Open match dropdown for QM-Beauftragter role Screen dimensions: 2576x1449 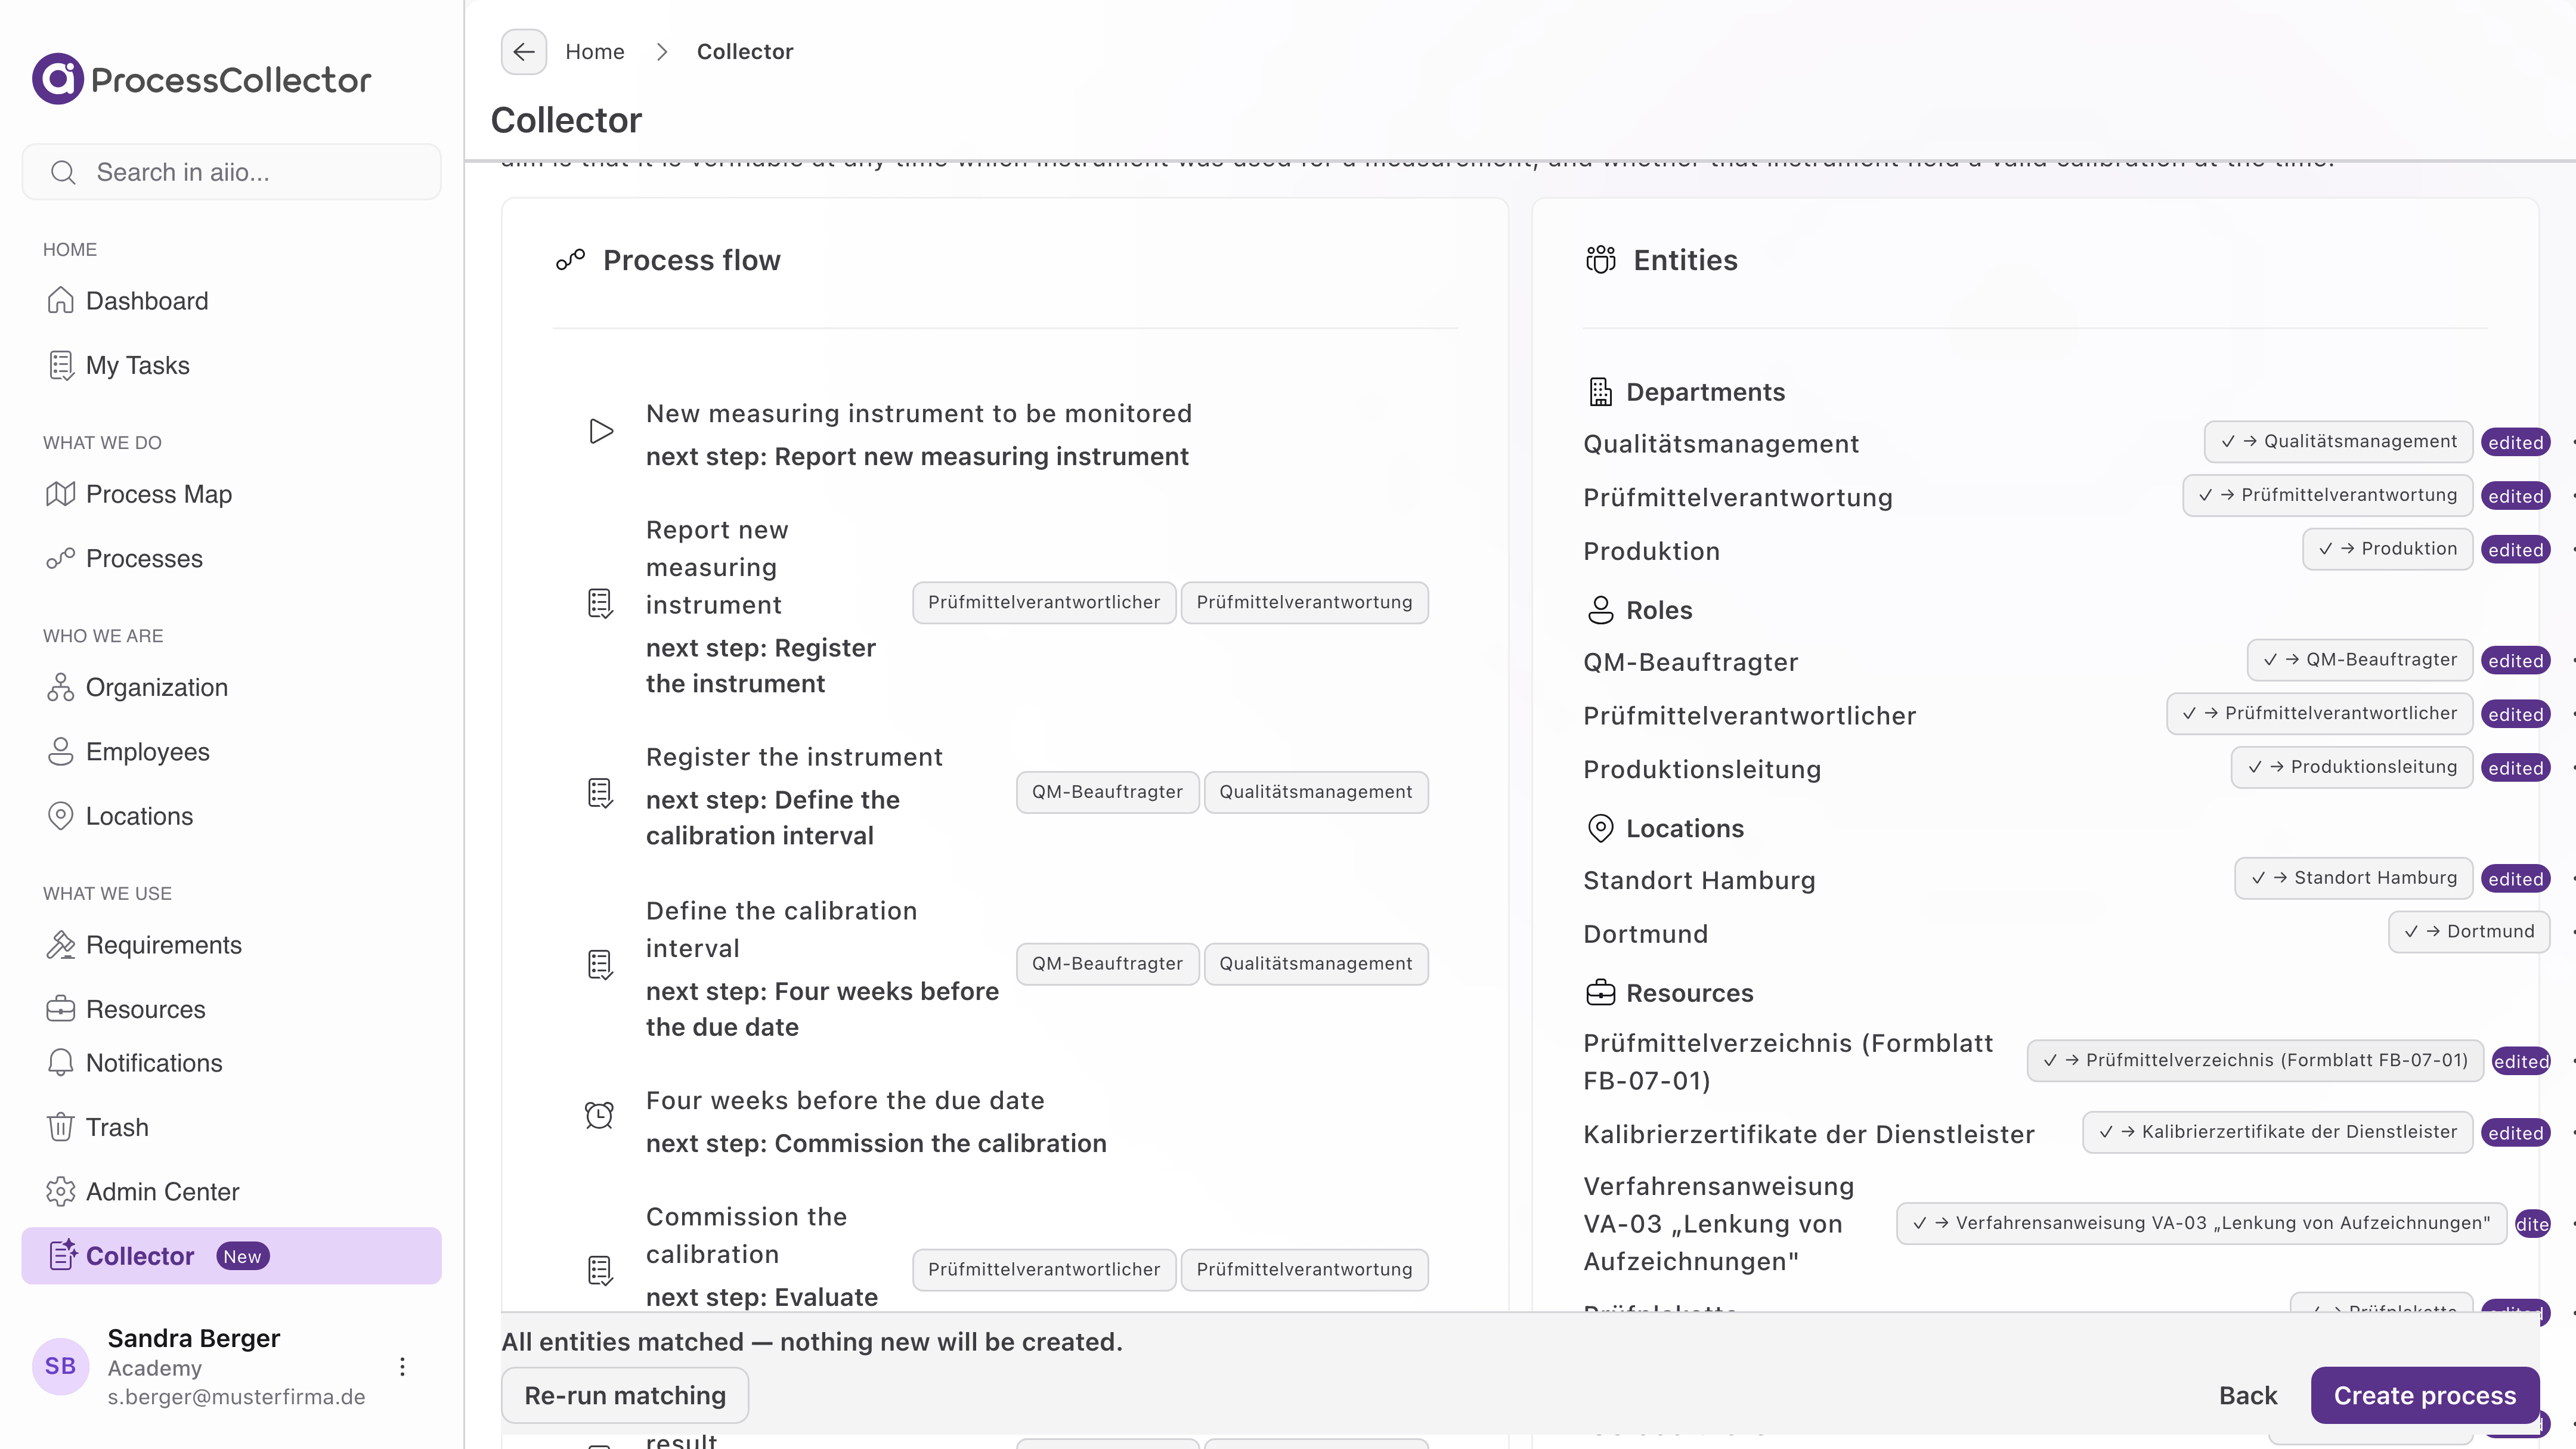pyautogui.click(x=2360, y=660)
